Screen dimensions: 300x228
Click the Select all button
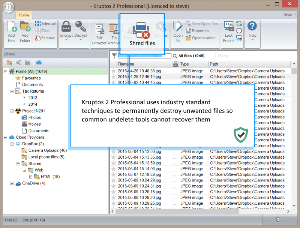[45, 24]
